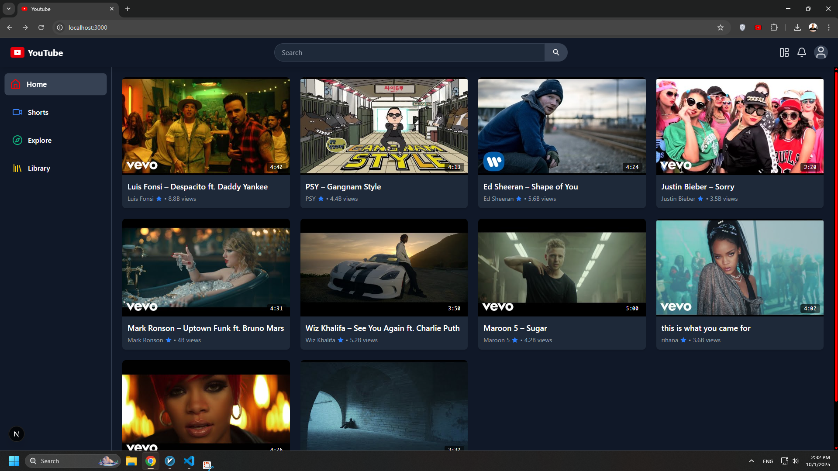Click the YouTube logo icon
The width and height of the screenshot is (838, 471).
[x=17, y=52]
